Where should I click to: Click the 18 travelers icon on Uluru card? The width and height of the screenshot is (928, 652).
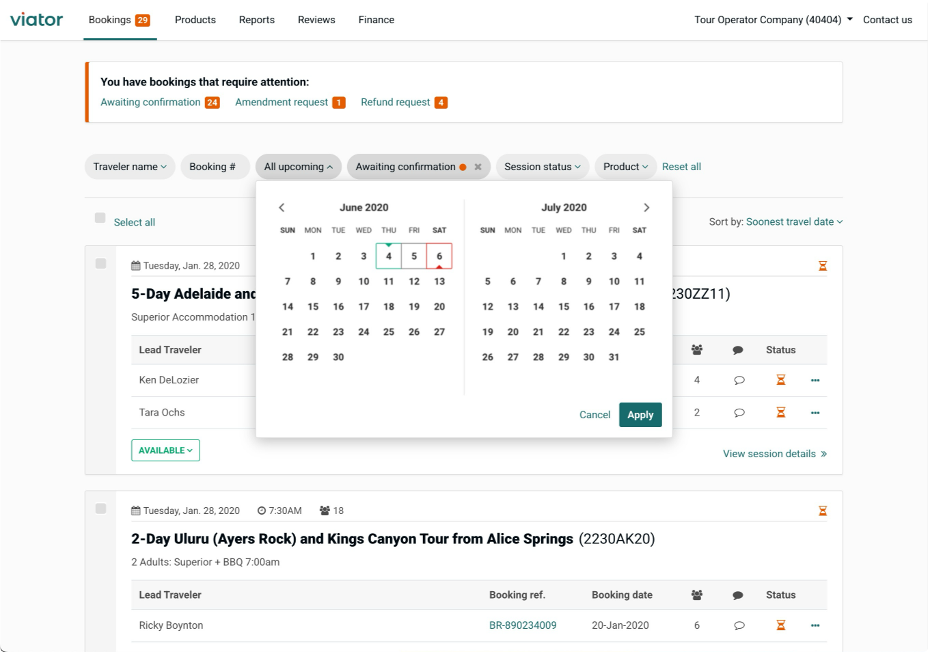tap(325, 511)
